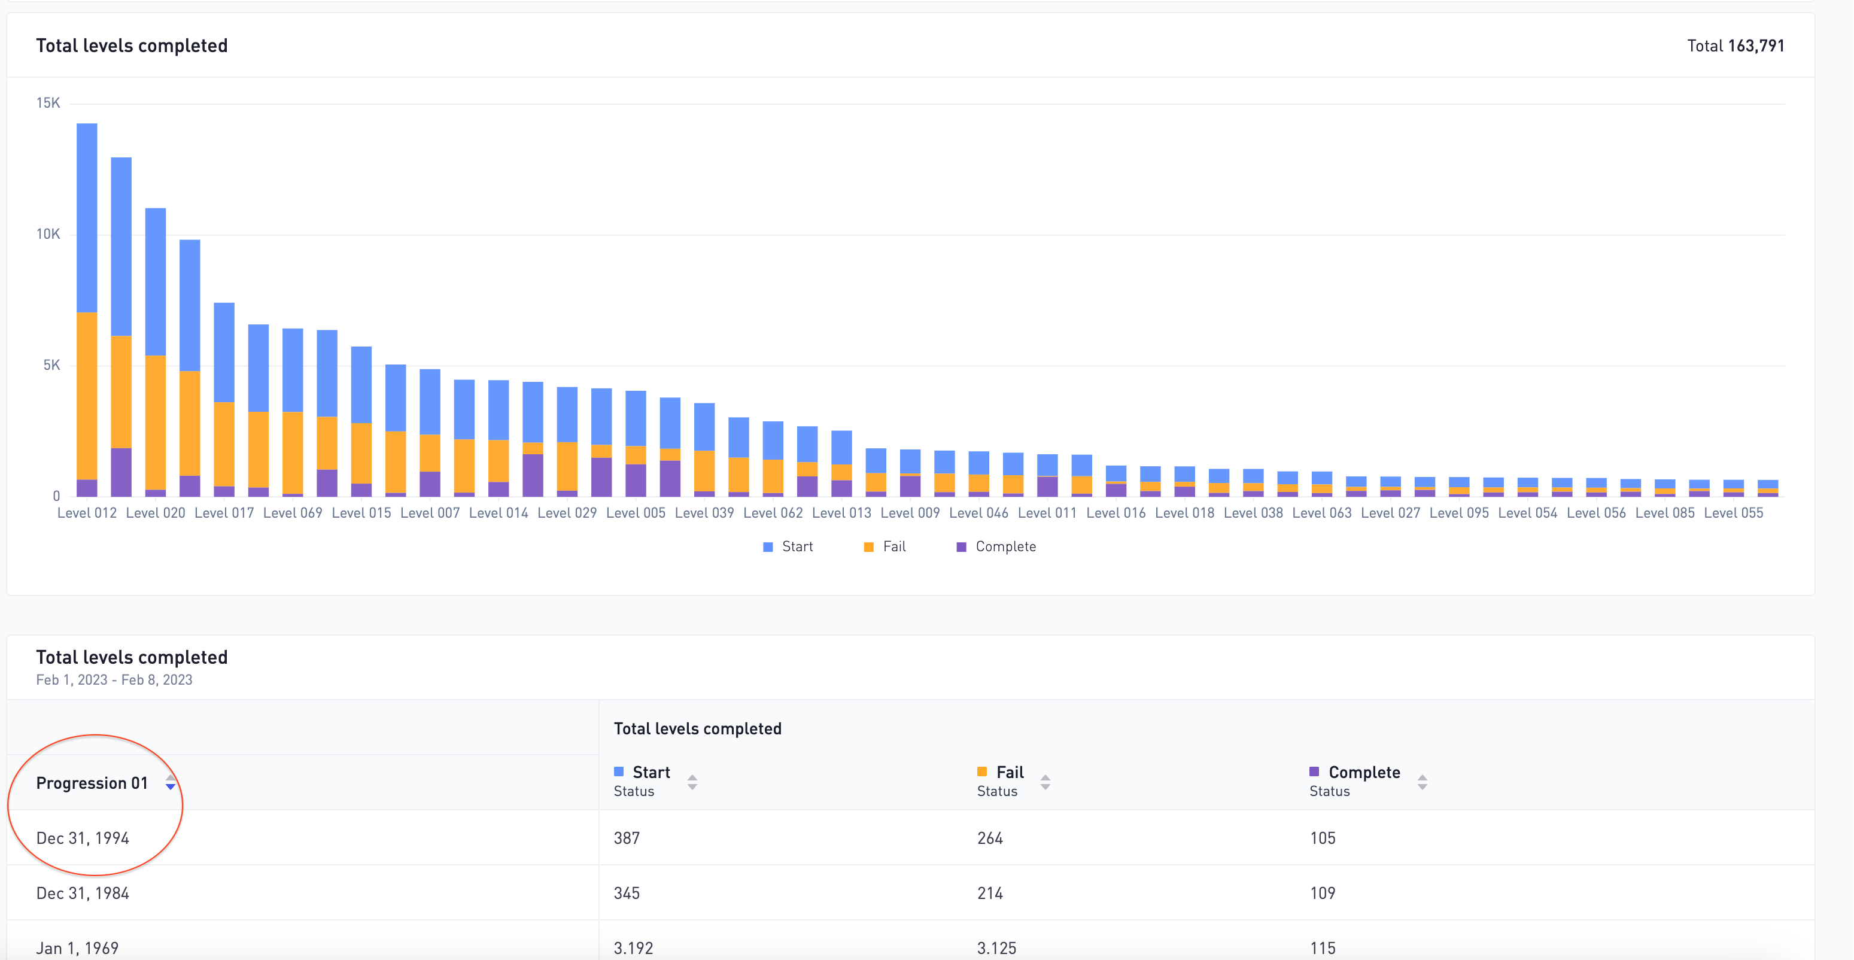This screenshot has height=960, width=1854.
Task: Sort table by Progression 01 column arrow
Action: pos(171,782)
